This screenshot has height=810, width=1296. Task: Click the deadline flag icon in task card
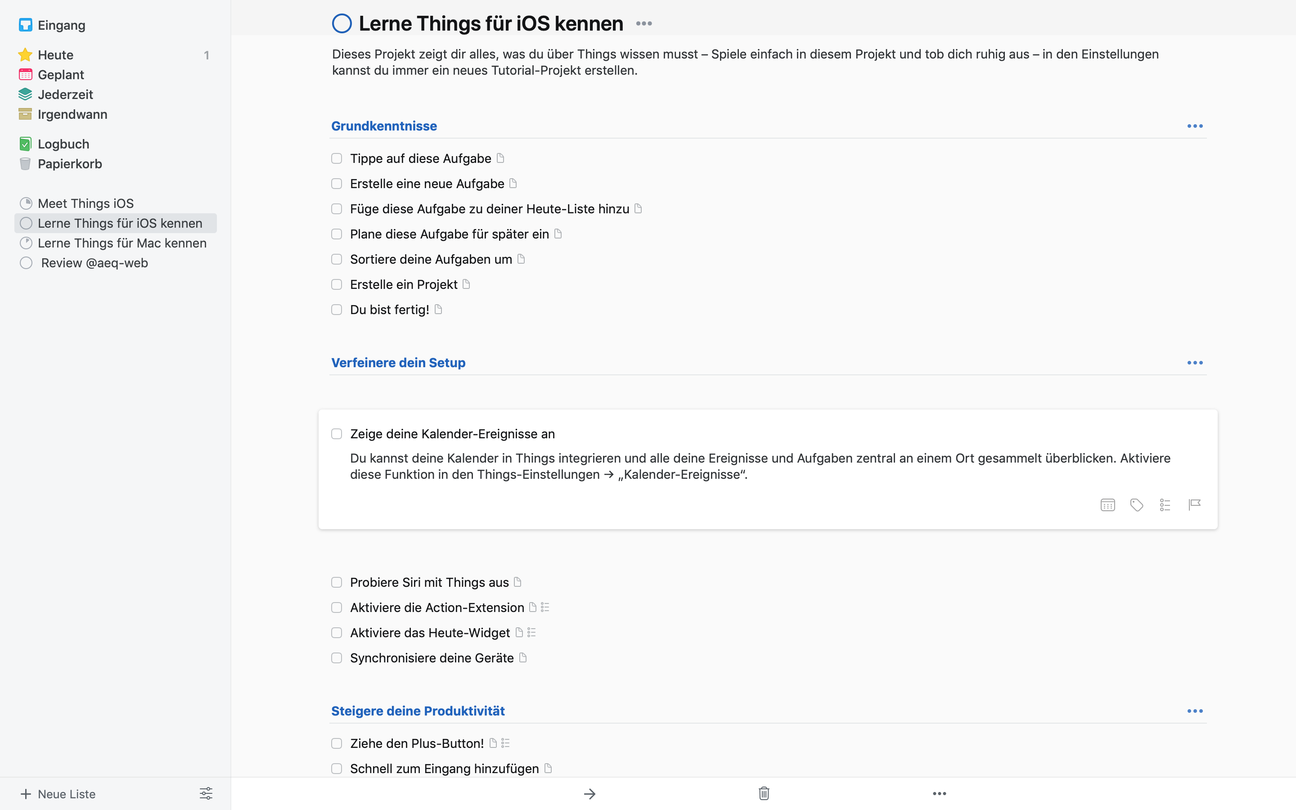[x=1194, y=504]
